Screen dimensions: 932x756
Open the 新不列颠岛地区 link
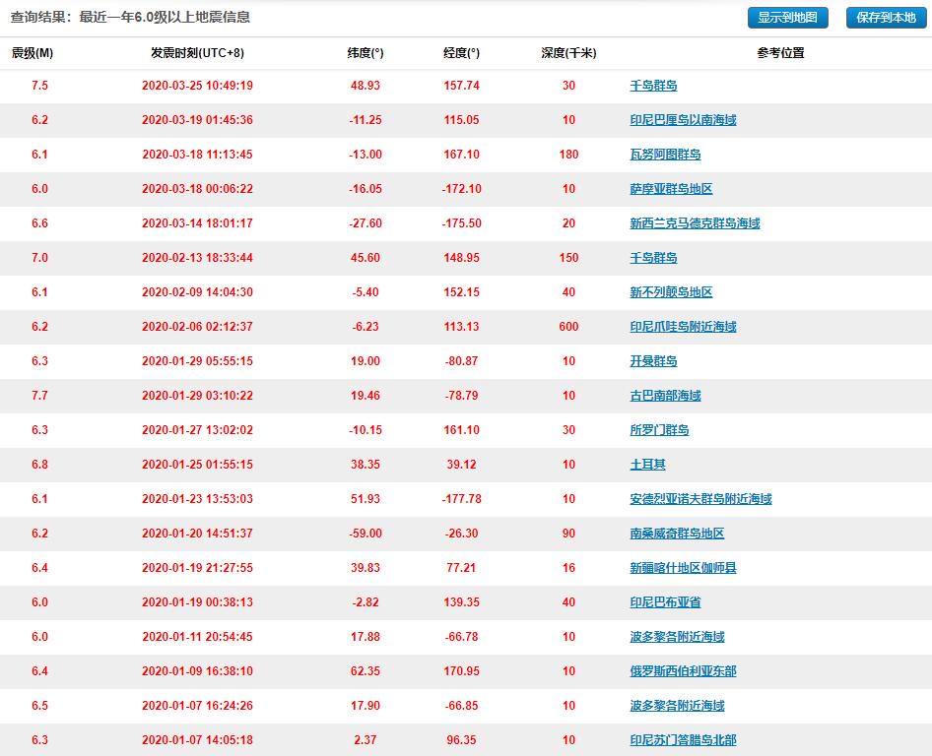click(671, 292)
